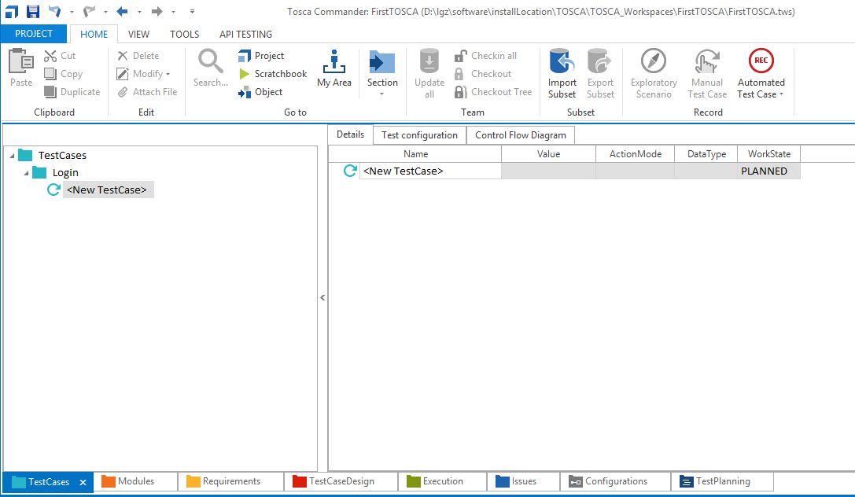Image resolution: width=855 pixels, height=497 pixels.
Task: Switch to the API TESTING tab
Action: pyautogui.click(x=245, y=34)
